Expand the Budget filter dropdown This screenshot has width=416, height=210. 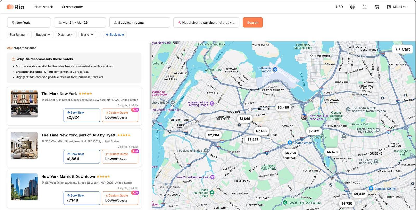click(x=43, y=34)
